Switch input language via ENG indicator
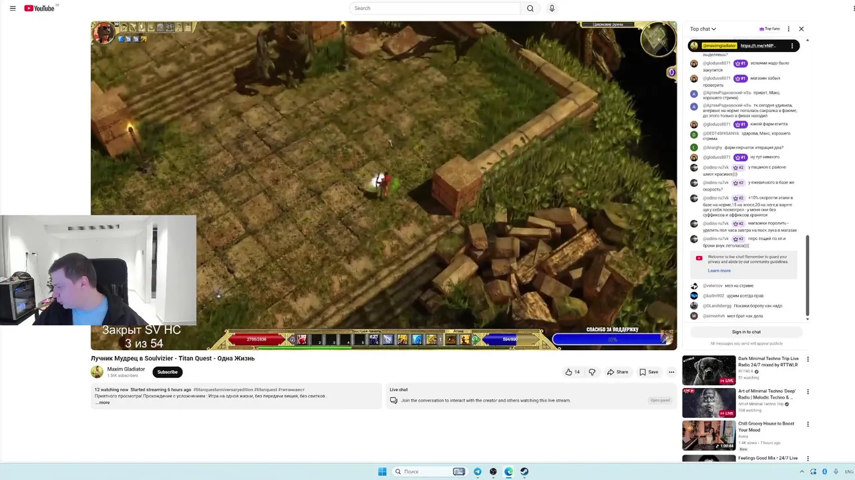This screenshot has width=855, height=480. pos(849,471)
